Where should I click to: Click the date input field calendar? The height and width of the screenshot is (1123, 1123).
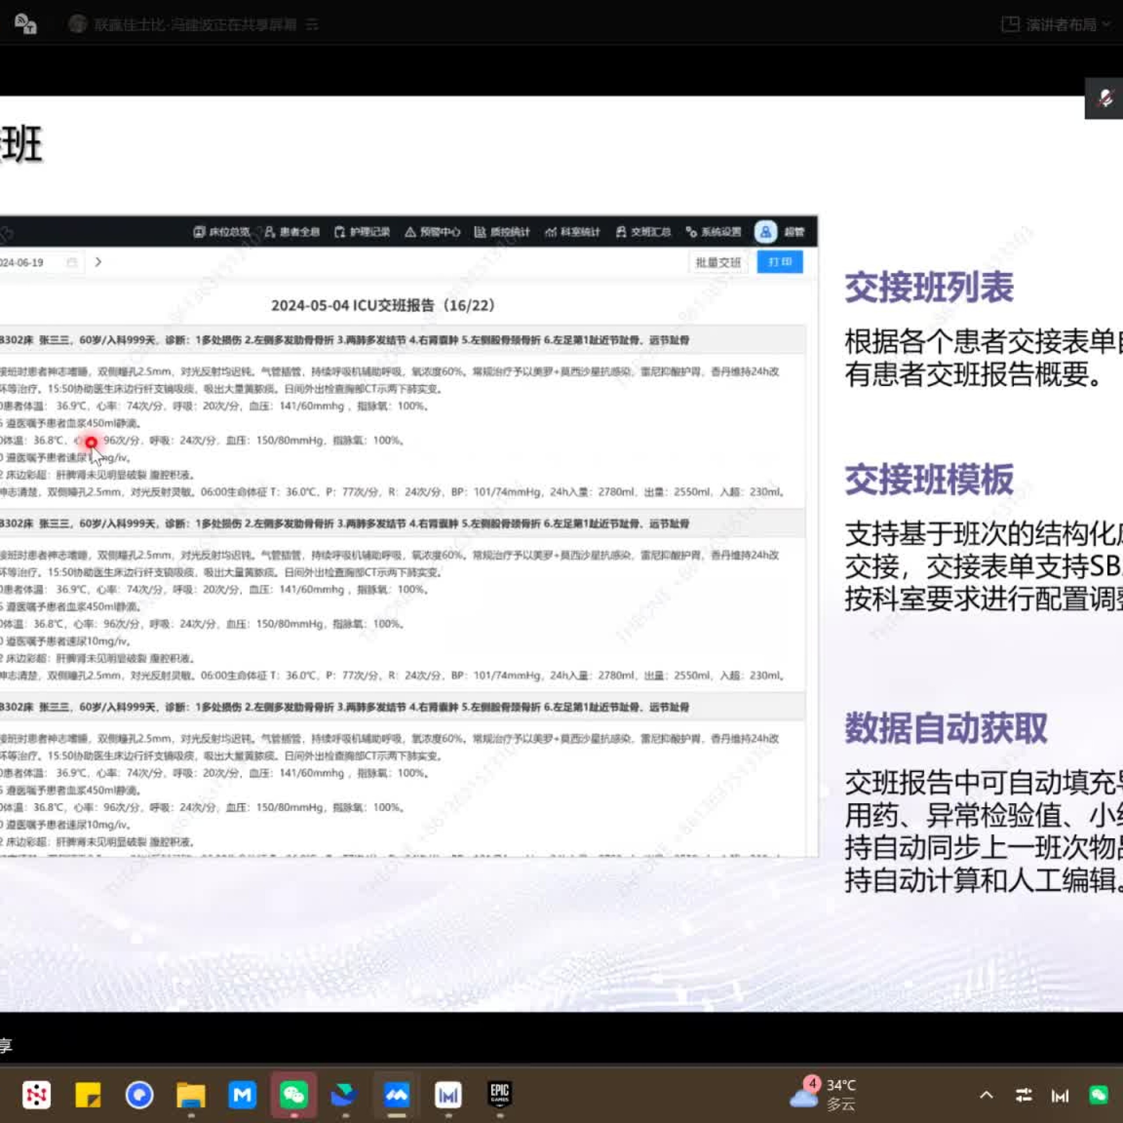72,263
